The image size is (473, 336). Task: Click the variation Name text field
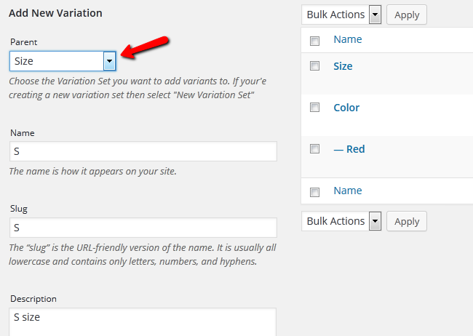pyautogui.click(x=143, y=151)
